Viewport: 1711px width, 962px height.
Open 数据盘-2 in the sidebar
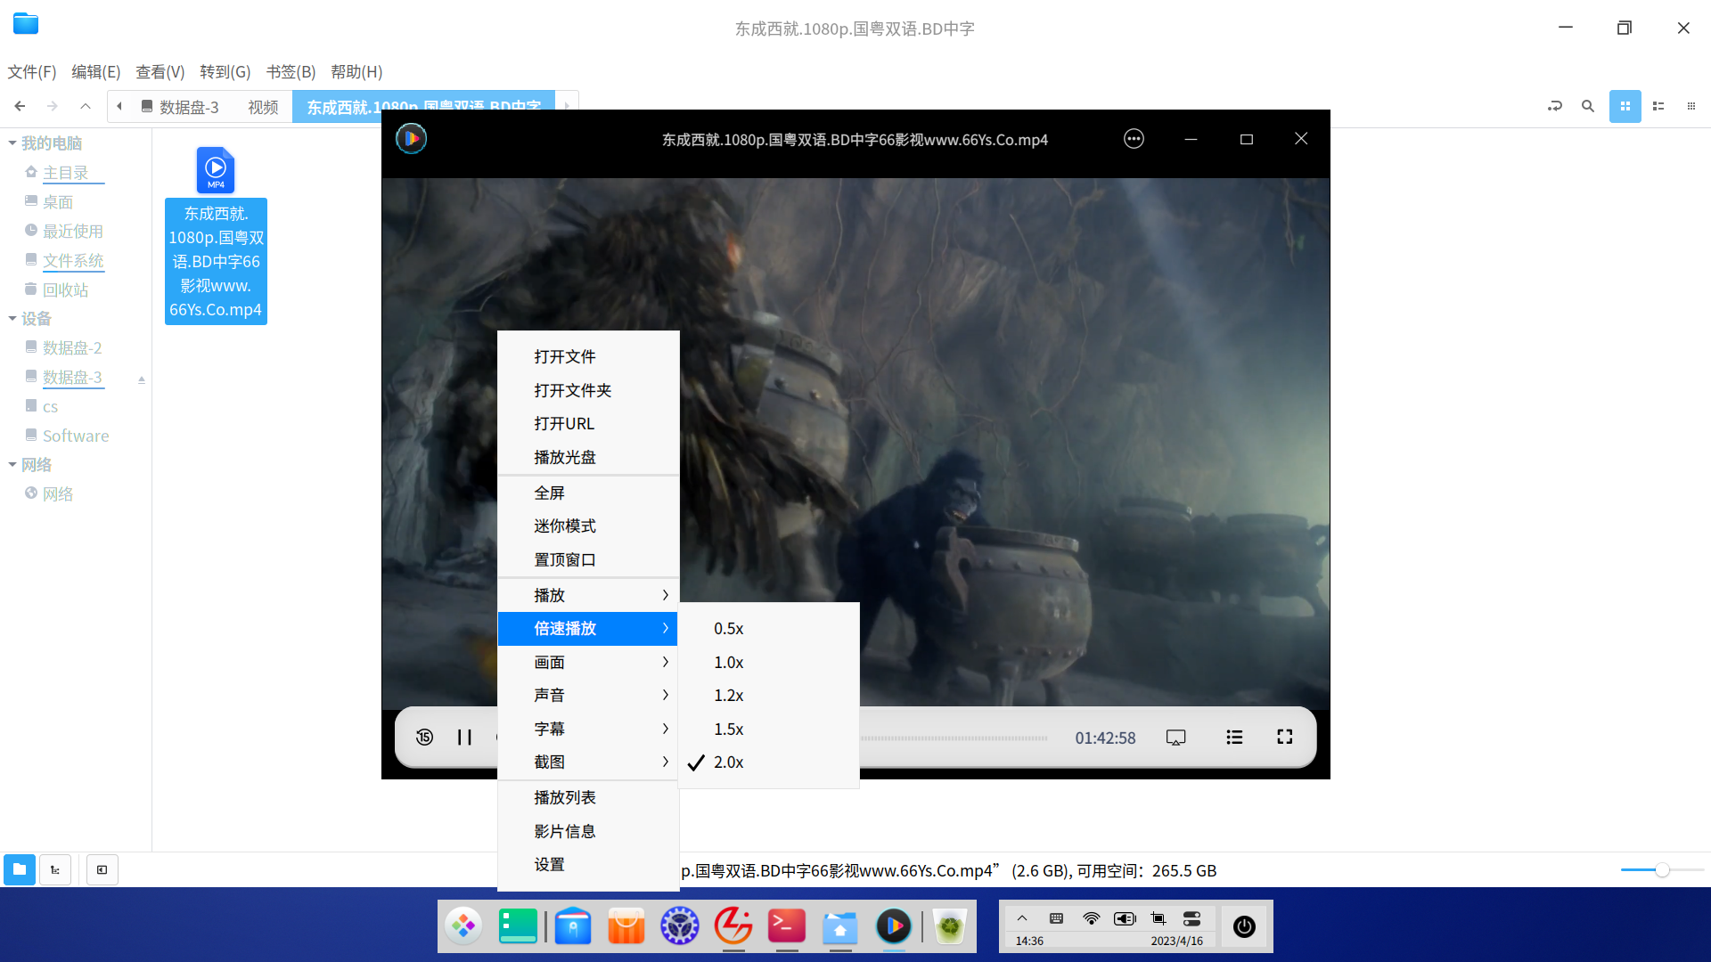[72, 348]
